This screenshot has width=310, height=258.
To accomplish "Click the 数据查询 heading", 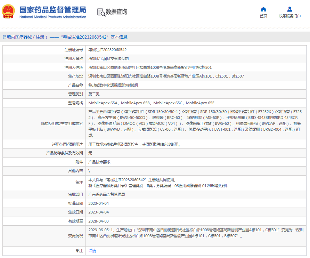I will pyautogui.click(x=116, y=12).
